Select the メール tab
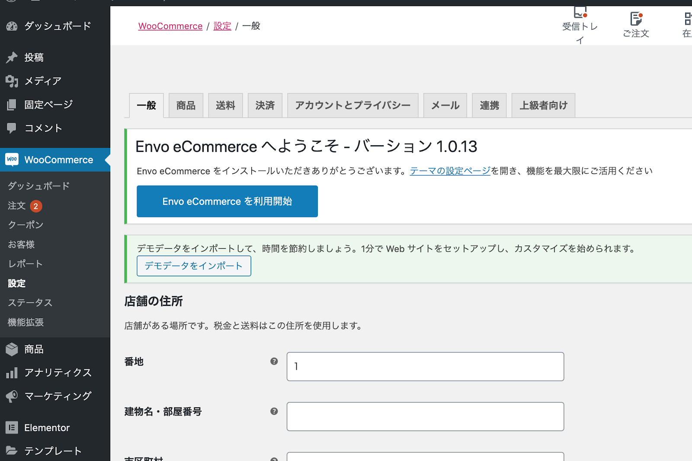692x461 pixels. coord(445,105)
